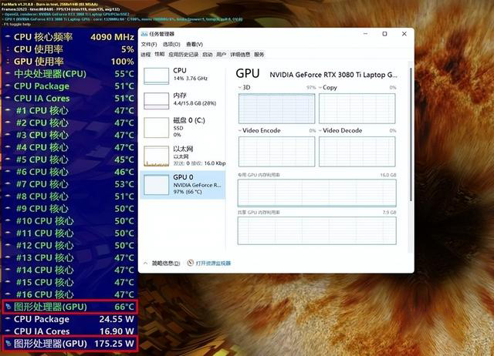Open the 文件(F) menu
This screenshot has height=356, width=494.
(150, 45)
